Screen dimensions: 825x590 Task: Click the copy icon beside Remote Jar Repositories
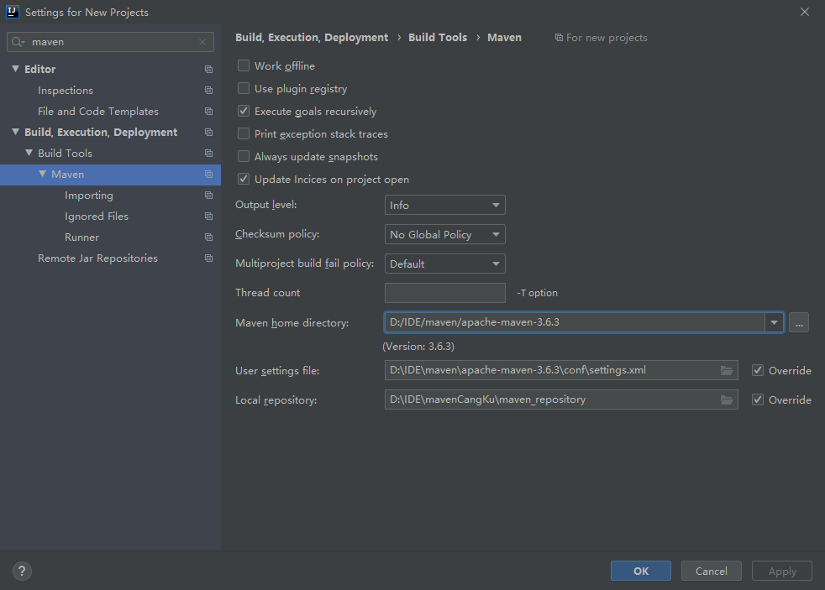click(209, 258)
